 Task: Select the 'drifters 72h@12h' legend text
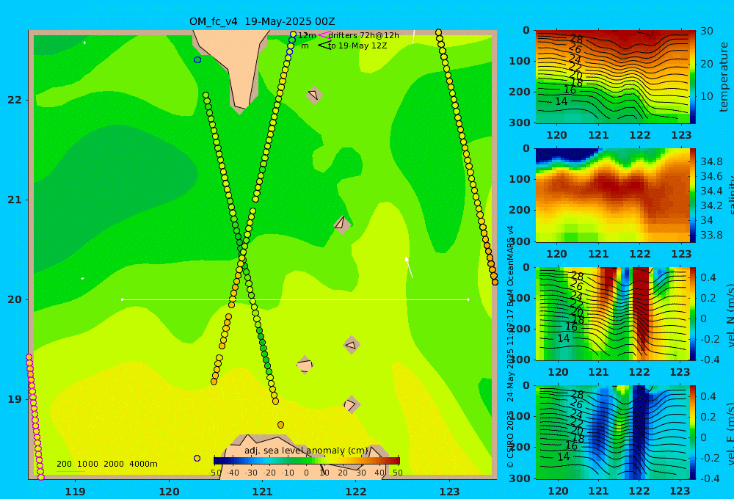point(364,35)
